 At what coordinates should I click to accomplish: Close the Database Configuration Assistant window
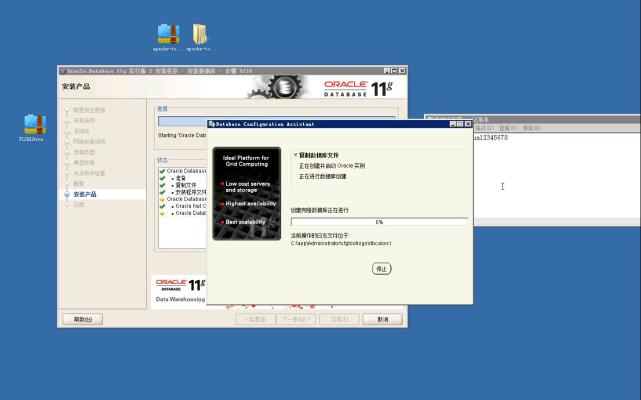pyautogui.click(x=468, y=124)
